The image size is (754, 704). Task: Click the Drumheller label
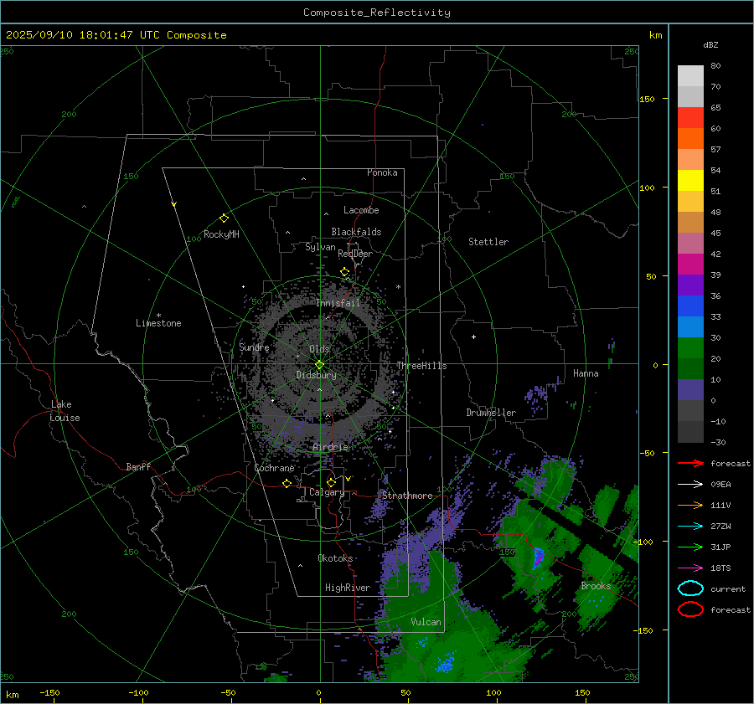click(491, 413)
